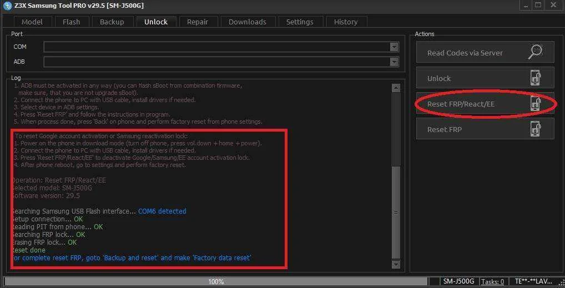The height and width of the screenshot is (288, 565).
Task: Click the 'Factory data reset' instruction line
Action: (132, 258)
